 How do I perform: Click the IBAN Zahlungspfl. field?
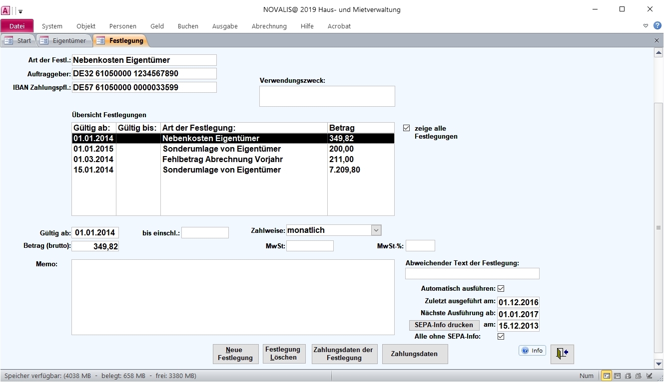(x=144, y=88)
